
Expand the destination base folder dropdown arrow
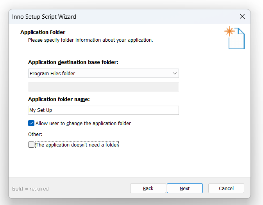(175, 73)
